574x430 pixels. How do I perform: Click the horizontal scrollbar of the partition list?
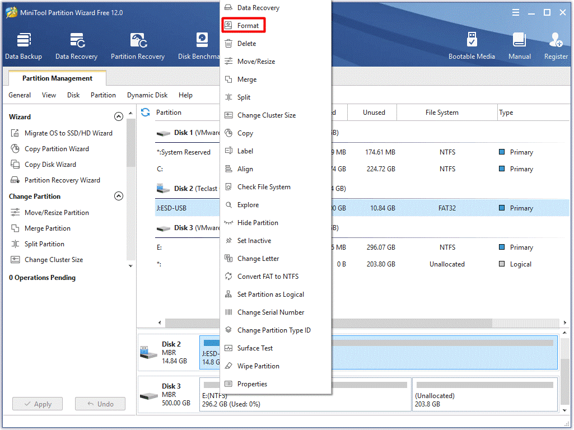[x=328, y=322]
